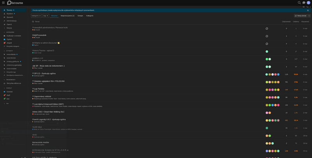Switch to Nieprzeczytane (1) tab
312x158 pixels.
click(x=67, y=16)
